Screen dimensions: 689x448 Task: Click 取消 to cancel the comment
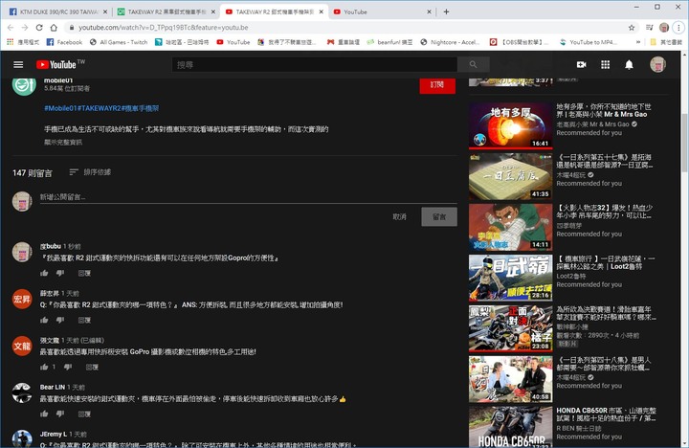coord(399,216)
